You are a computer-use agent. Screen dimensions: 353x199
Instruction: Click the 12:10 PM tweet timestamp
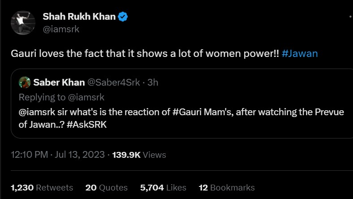(x=29, y=155)
